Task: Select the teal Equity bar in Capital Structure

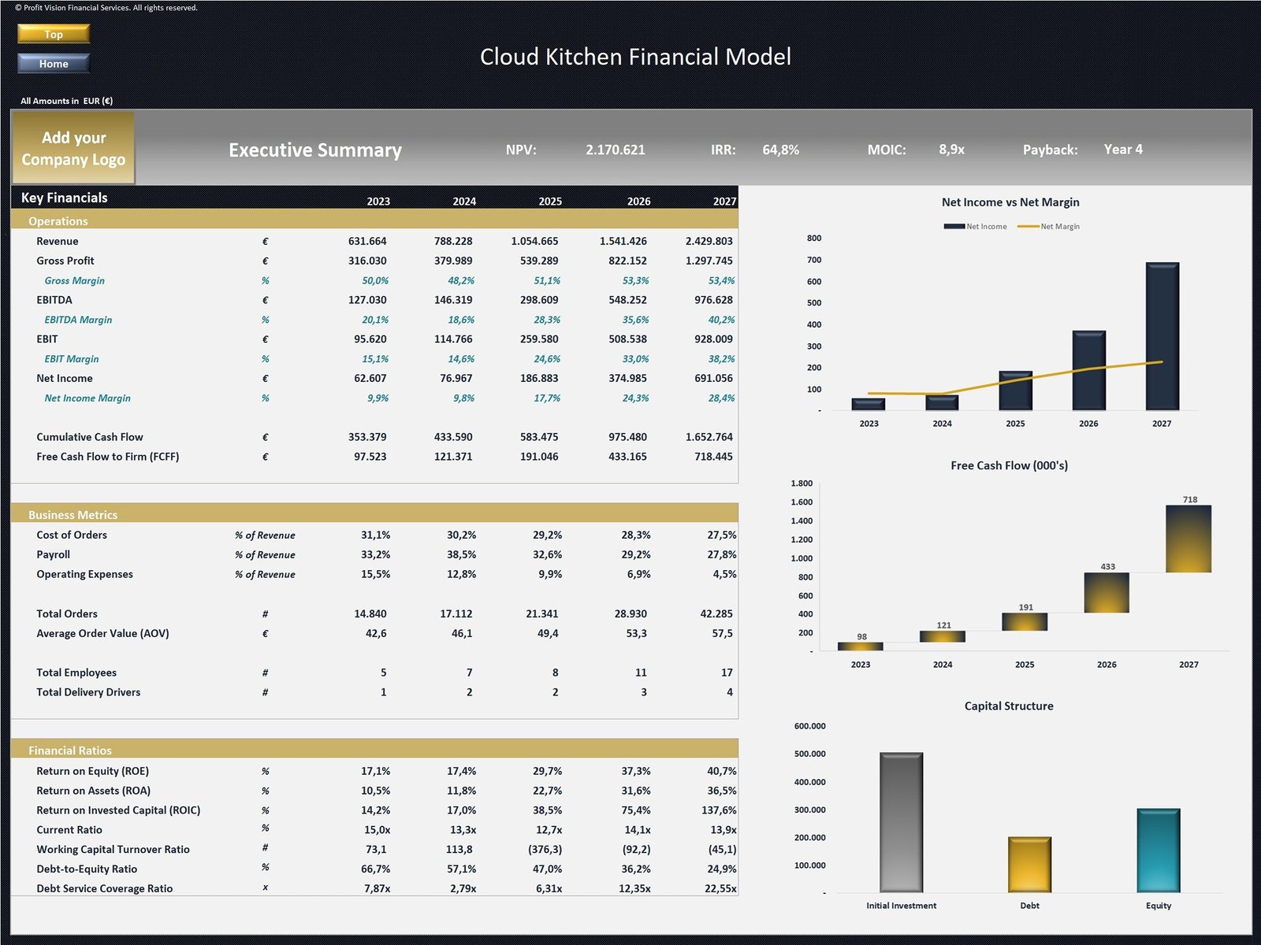Action: [1158, 850]
